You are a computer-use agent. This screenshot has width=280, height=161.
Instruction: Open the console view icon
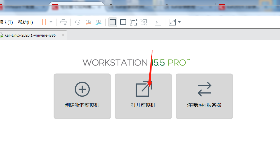click(158, 22)
